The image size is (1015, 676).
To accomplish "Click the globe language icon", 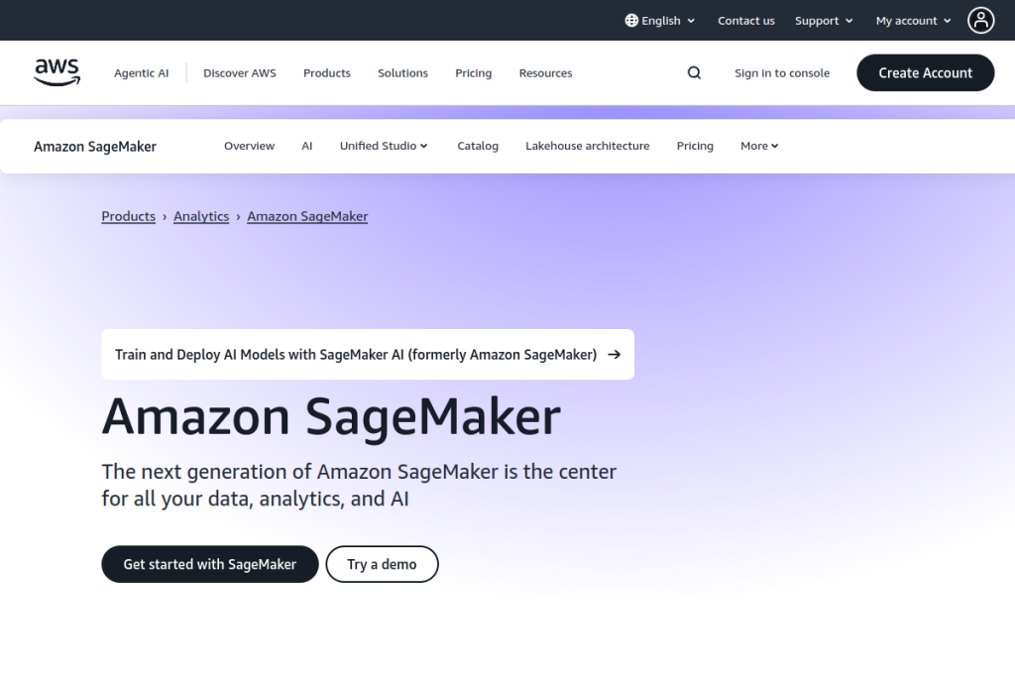I will point(631,20).
